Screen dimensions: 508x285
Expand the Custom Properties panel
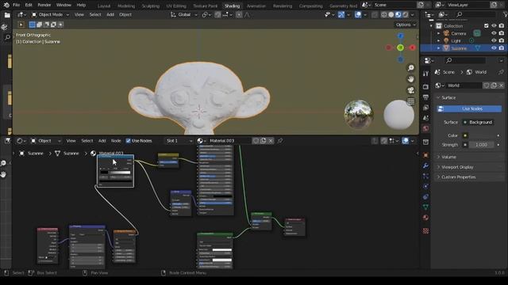468,177
